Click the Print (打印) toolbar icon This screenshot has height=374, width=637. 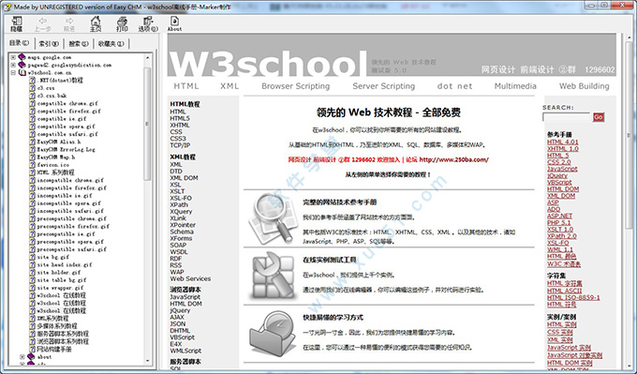click(122, 23)
